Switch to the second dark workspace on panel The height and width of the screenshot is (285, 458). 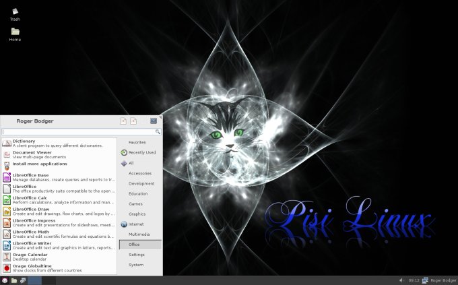point(48,280)
